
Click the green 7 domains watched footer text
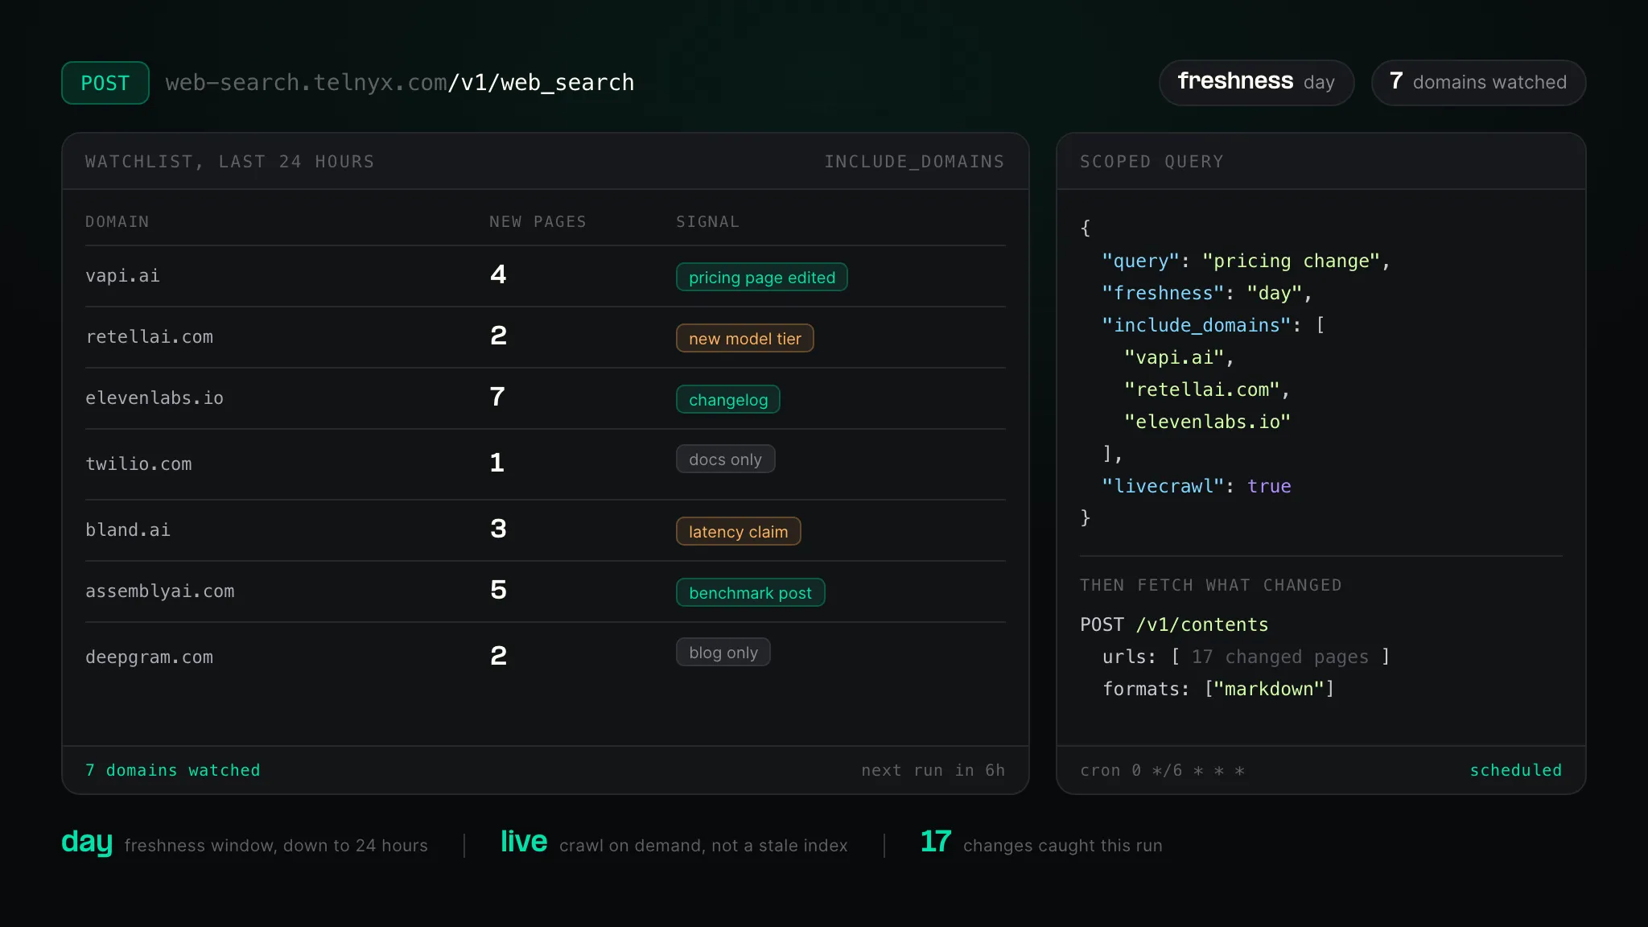pos(173,770)
